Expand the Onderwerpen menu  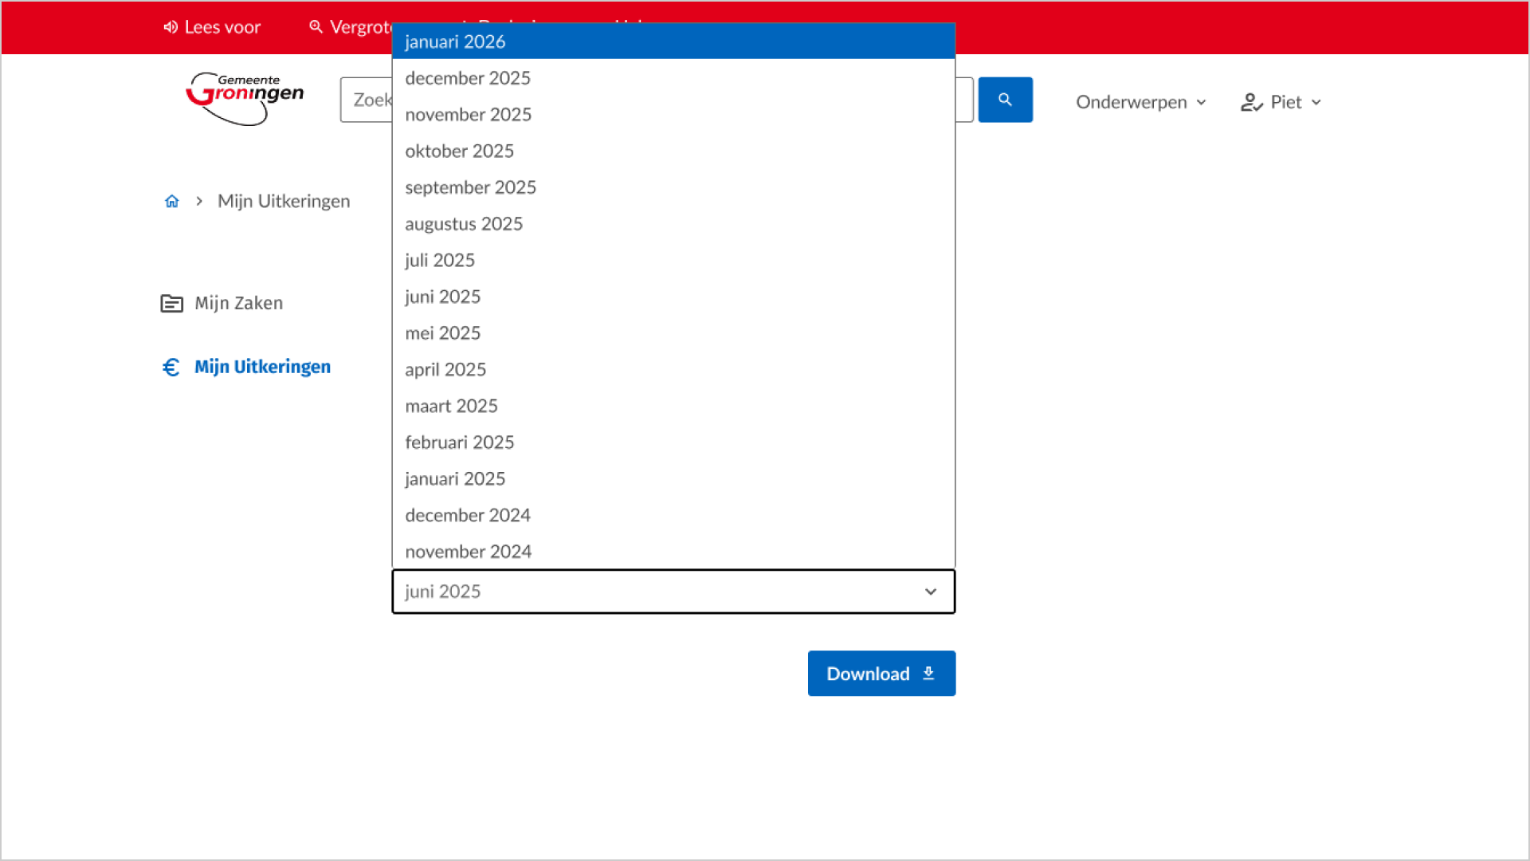click(x=1141, y=102)
